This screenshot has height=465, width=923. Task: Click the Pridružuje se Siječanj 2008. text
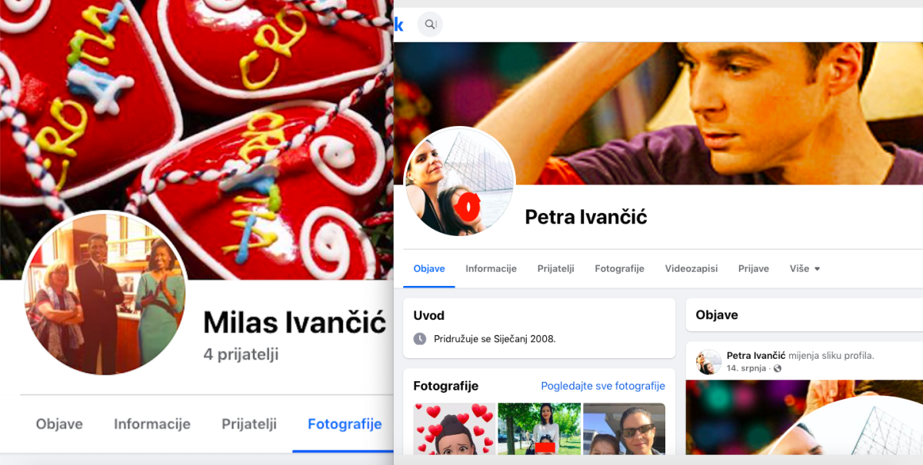[x=495, y=338]
